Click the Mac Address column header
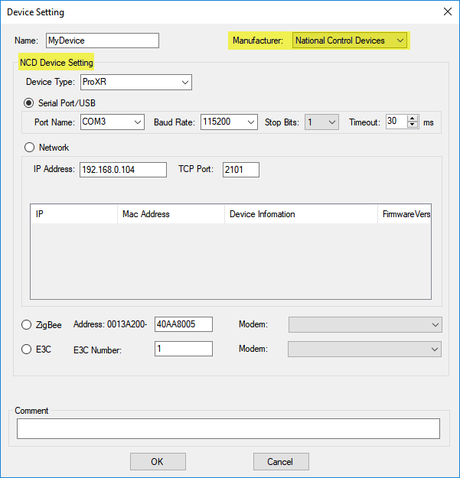This screenshot has width=460, height=478. click(x=171, y=214)
